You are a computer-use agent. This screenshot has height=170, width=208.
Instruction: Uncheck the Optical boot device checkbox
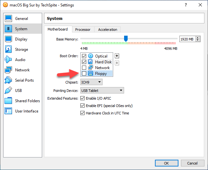pyautogui.click(x=84, y=56)
